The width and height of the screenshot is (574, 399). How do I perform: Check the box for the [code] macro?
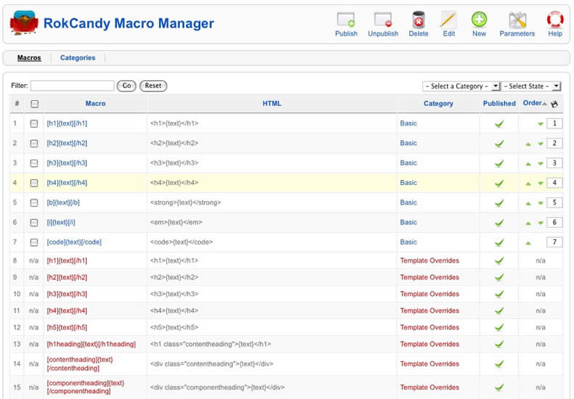pyautogui.click(x=34, y=242)
